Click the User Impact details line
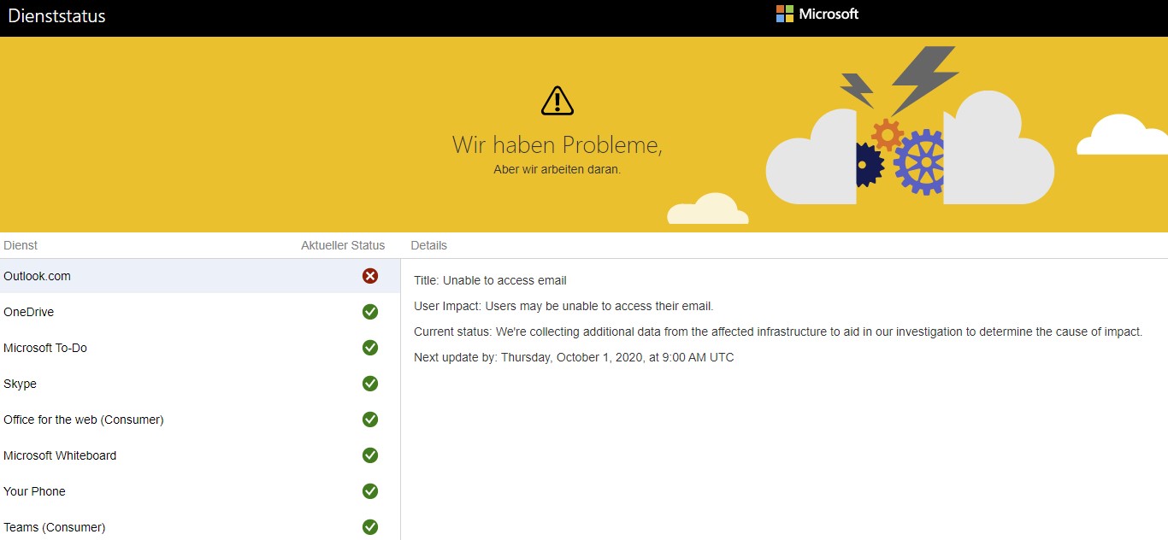Screen dimensions: 1168x540 (563, 306)
